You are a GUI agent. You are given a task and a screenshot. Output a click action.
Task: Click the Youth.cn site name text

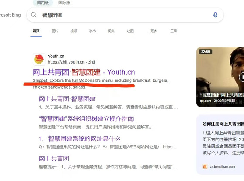56,56
